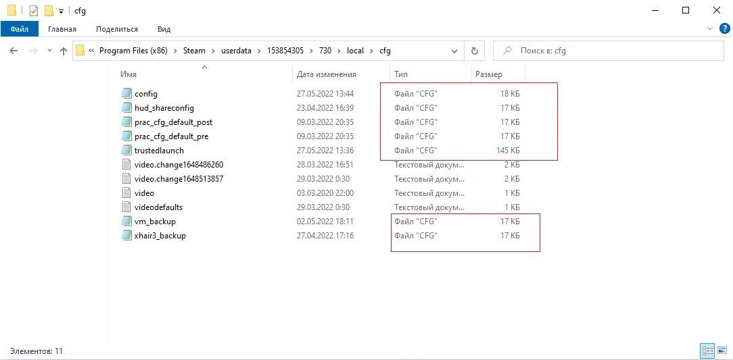733x360 pixels.
Task: Click the hud_shareconfig file icon
Action: 126,108
